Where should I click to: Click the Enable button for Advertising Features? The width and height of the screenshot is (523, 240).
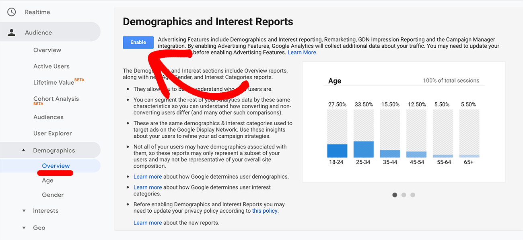pos(138,42)
